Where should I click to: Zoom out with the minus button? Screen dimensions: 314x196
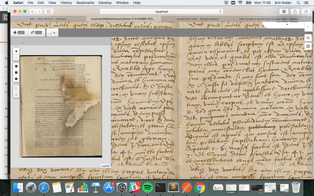pyautogui.click(x=16, y=57)
